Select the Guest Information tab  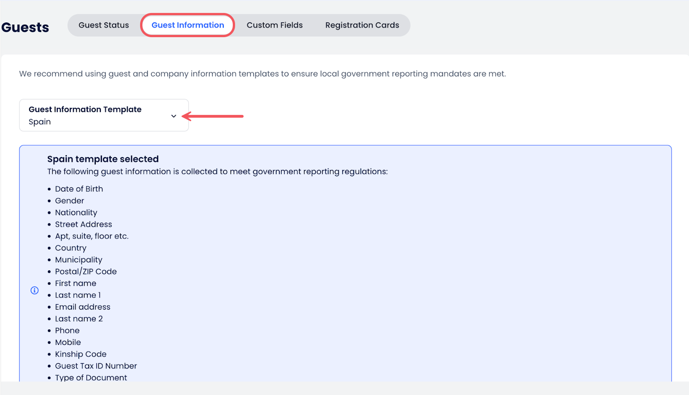[x=188, y=25]
